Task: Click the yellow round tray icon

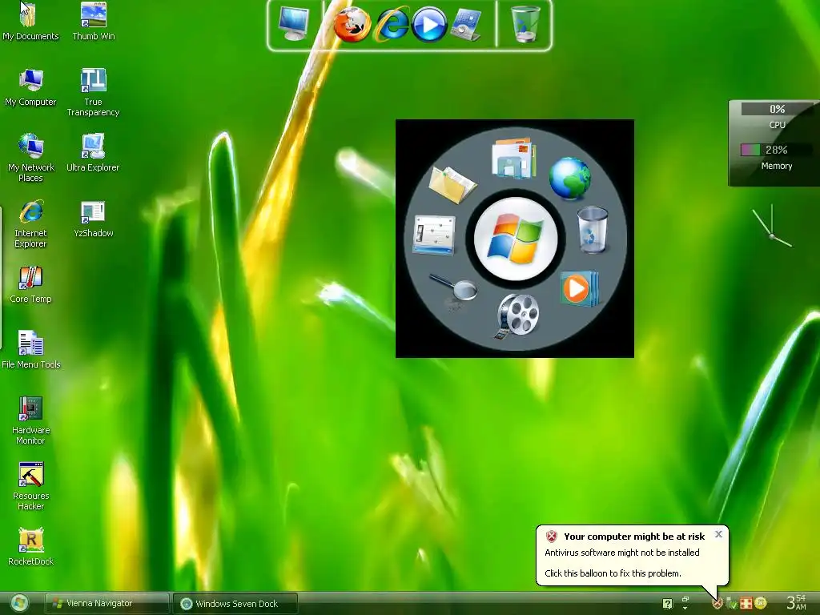Action: click(x=761, y=603)
